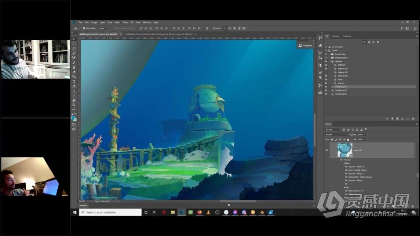
Task: Select the Hand tool
Action: pos(74,101)
